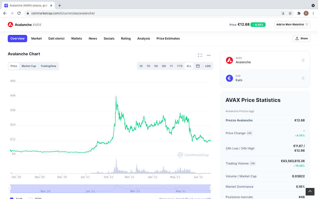View the Price Estimates tab
Screen dimensions: 318x199
tap(168, 39)
